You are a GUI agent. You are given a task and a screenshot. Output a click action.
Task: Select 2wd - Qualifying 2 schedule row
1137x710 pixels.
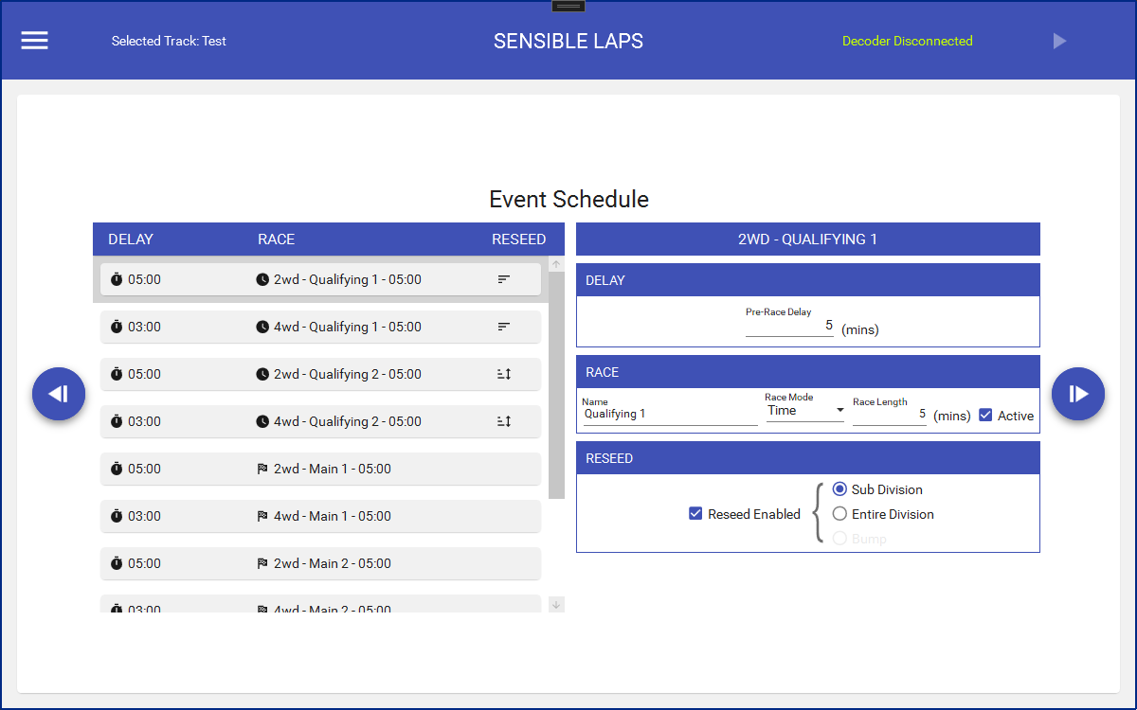320,374
